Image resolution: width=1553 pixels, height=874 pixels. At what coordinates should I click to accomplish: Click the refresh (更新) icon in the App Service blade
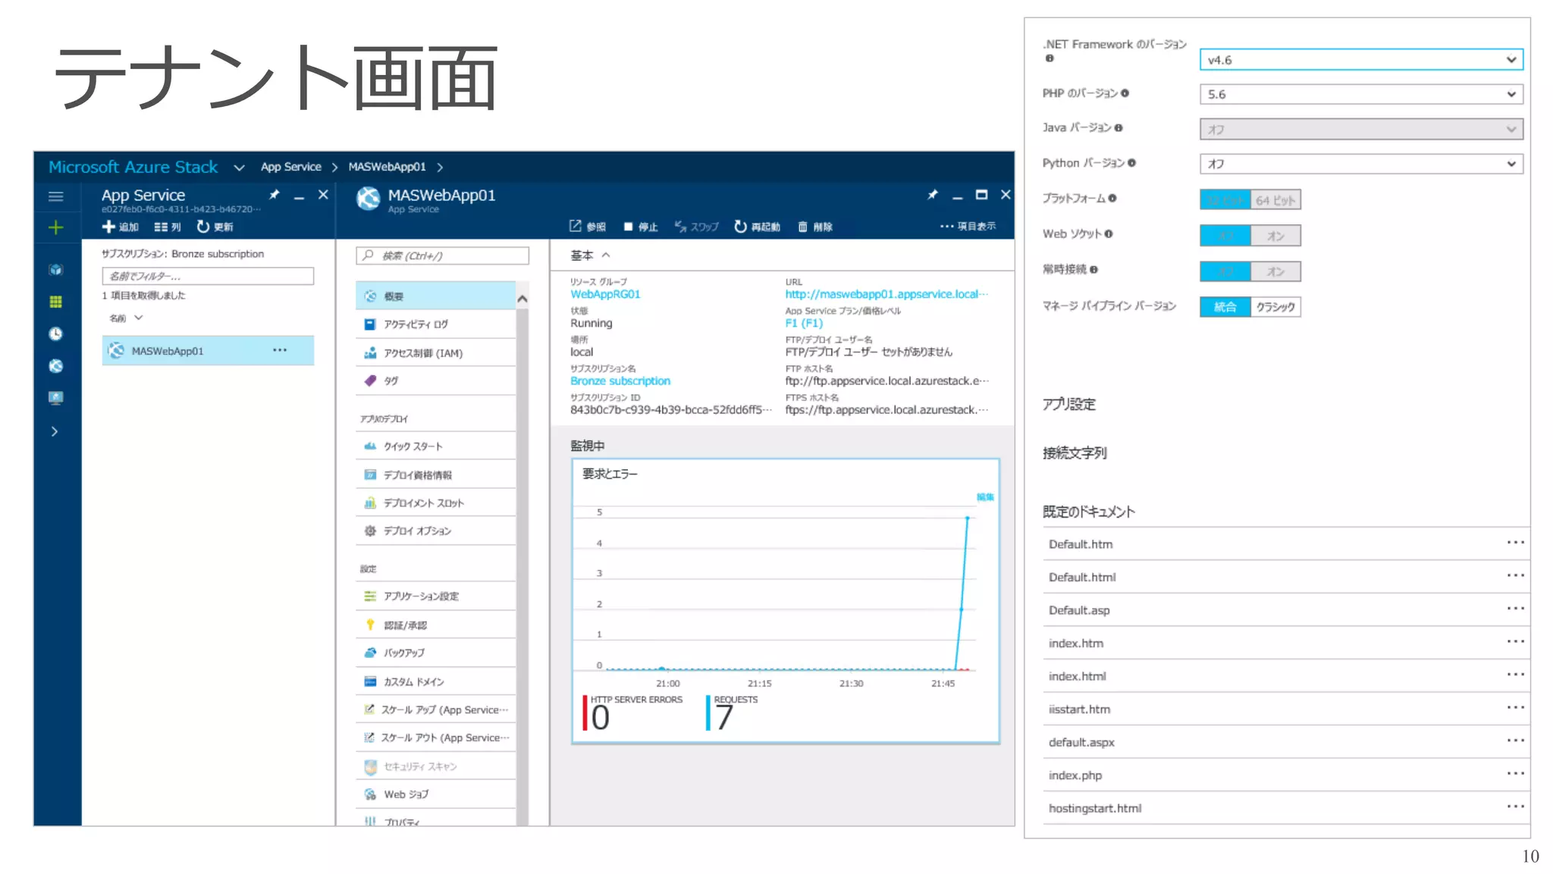202,227
